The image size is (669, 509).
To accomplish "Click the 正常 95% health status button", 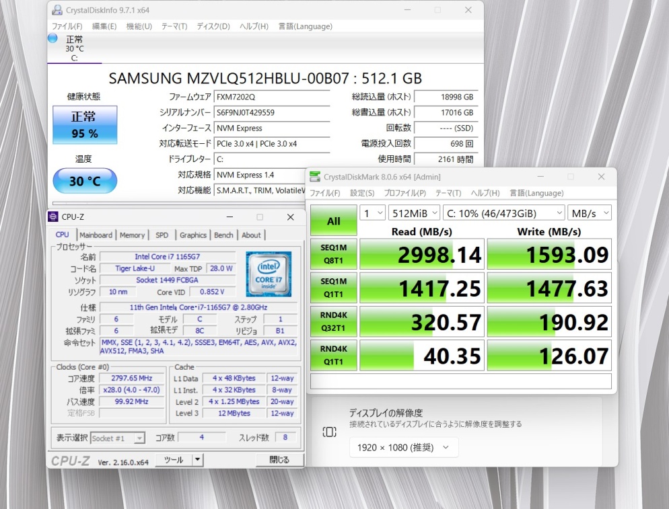I will tap(85, 125).
